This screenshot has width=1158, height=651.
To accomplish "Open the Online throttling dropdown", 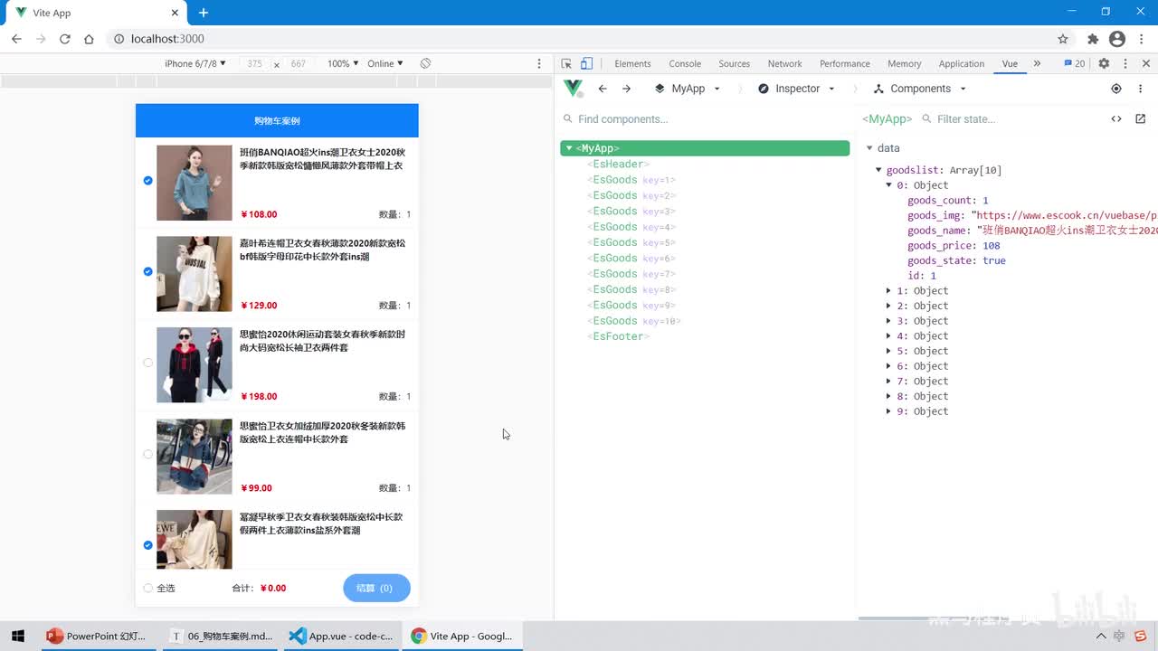I will click(385, 63).
